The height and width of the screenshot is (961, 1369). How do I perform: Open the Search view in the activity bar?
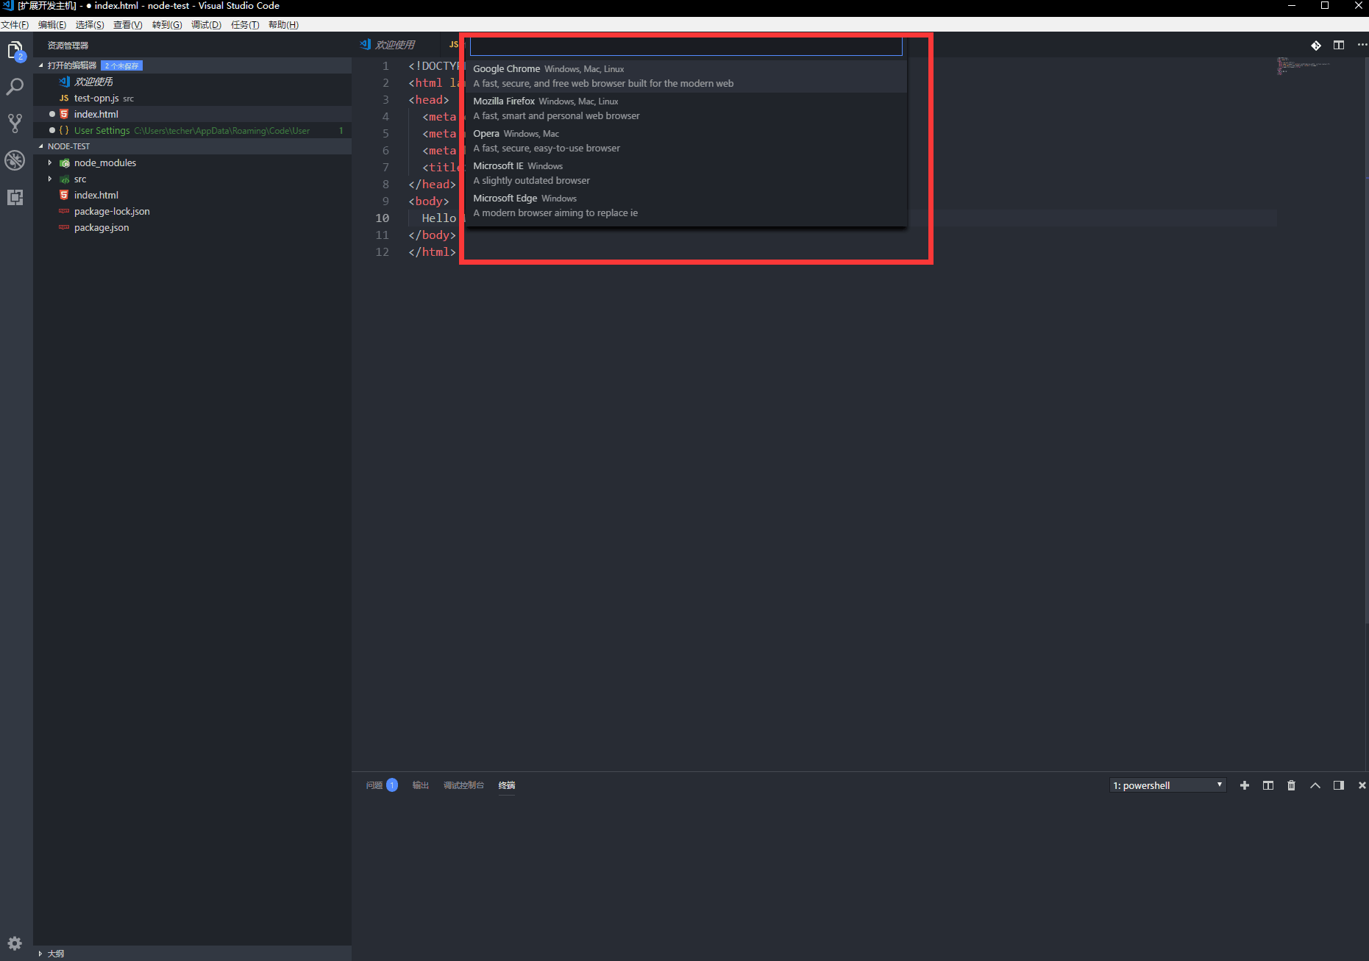(15, 87)
